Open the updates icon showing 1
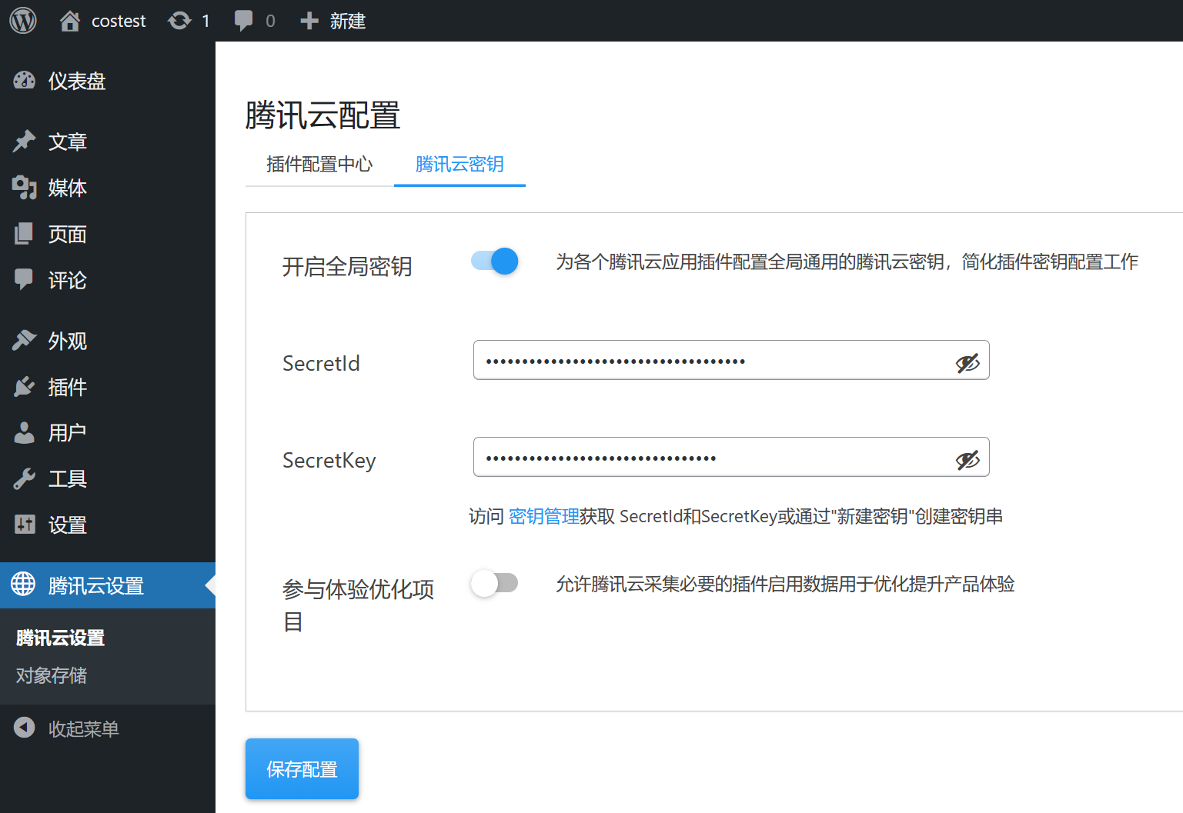 (x=179, y=21)
